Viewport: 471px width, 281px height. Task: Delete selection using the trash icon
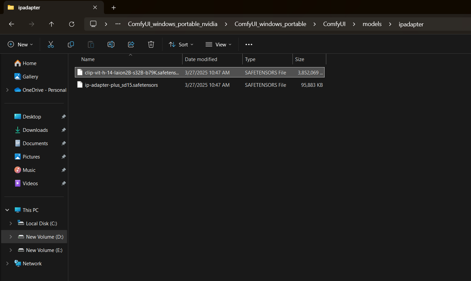pyautogui.click(x=151, y=44)
